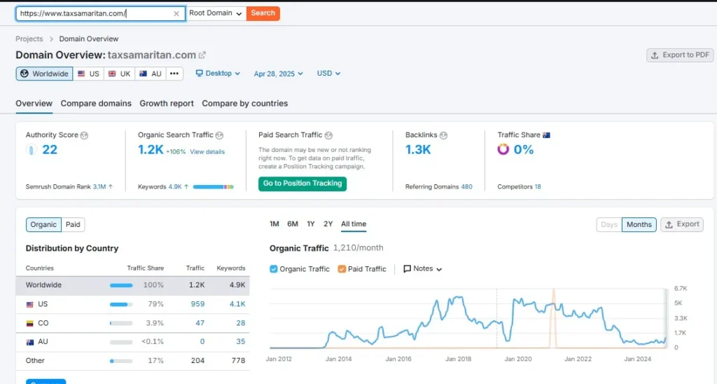This screenshot has height=384, width=717.
Task: Click the info icon beside Paid Search Traffic
Action: point(329,135)
